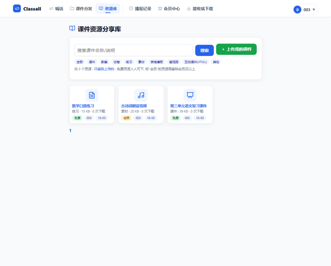Filter by 音视频 category
The width and height of the screenshot is (331, 266).
tap(174, 62)
